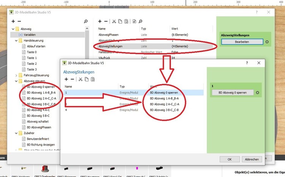Cut list element in the AbzweigStellungen dialog
285x177 pixels.
[x=81, y=79]
